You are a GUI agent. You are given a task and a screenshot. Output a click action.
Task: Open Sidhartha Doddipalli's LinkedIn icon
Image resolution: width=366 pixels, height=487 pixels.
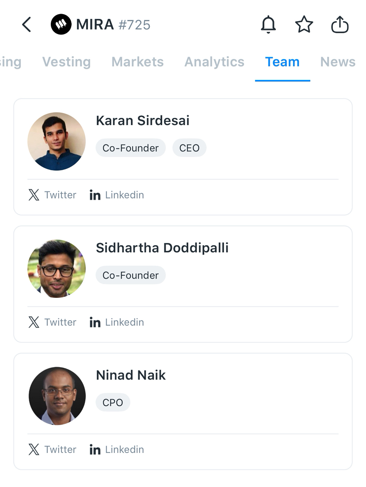point(95,322)
